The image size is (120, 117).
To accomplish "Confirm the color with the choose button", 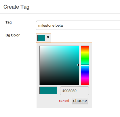I will click(80, 101).
